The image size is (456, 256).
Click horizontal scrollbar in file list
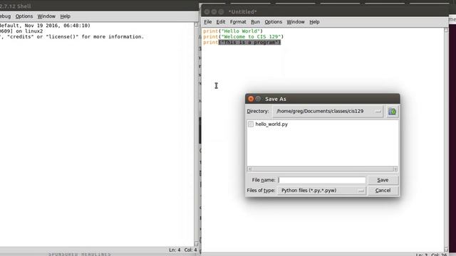coord(322,169)
